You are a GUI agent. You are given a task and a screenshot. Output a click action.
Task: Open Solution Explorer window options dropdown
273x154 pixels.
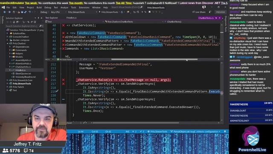(35, 18)
